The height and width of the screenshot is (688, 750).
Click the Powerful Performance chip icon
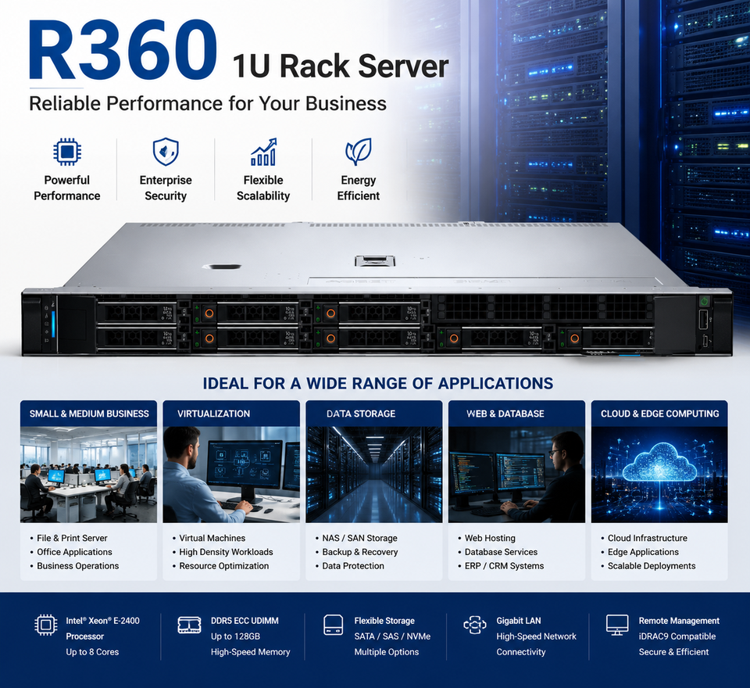(x=67, y=152)
